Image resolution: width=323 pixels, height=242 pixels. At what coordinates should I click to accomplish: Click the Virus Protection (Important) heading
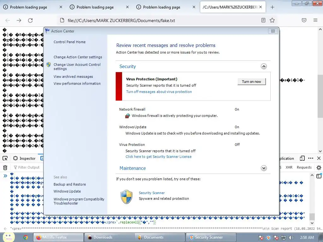152,79
